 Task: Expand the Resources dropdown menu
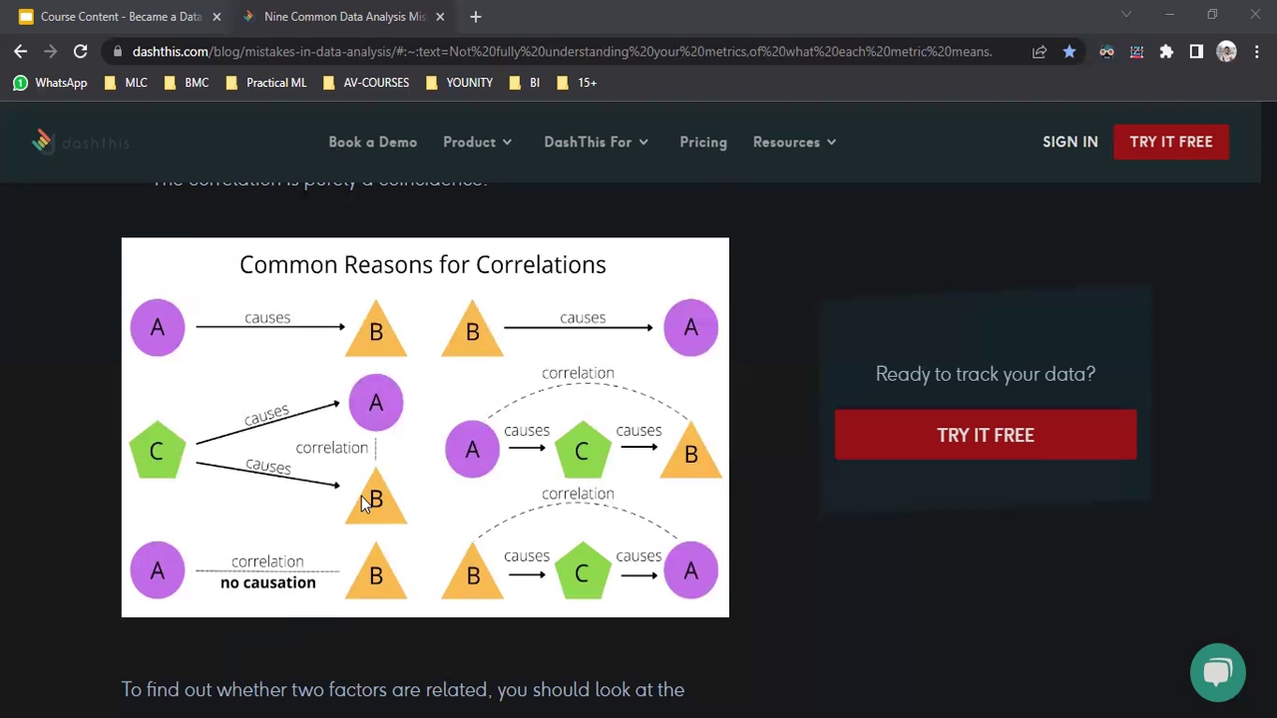(x=795, y=142)
